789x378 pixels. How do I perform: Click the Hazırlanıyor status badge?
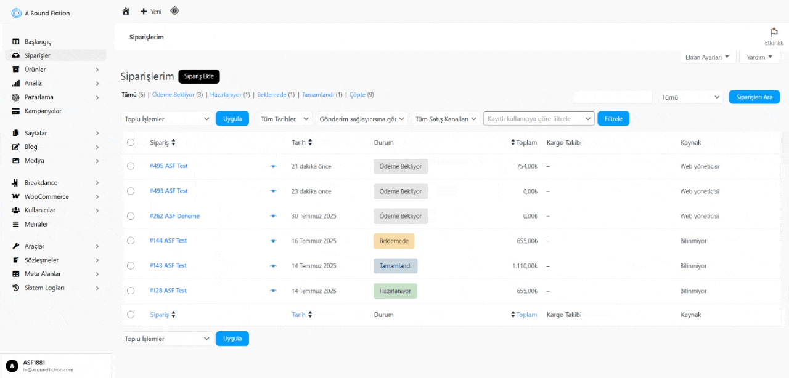pos(395,291)
